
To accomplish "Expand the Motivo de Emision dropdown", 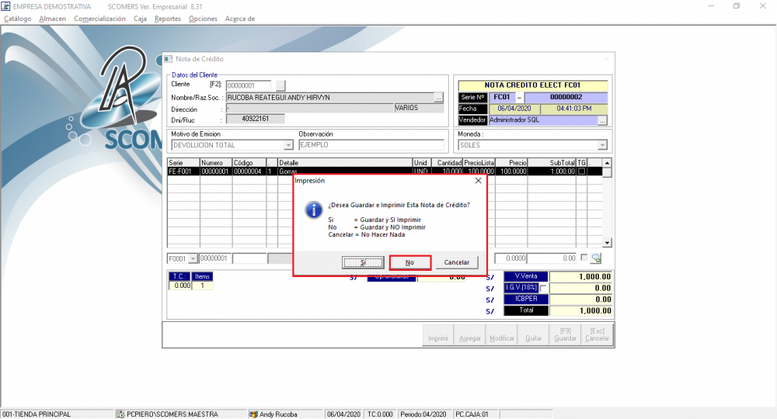I will tap(288, 145).
